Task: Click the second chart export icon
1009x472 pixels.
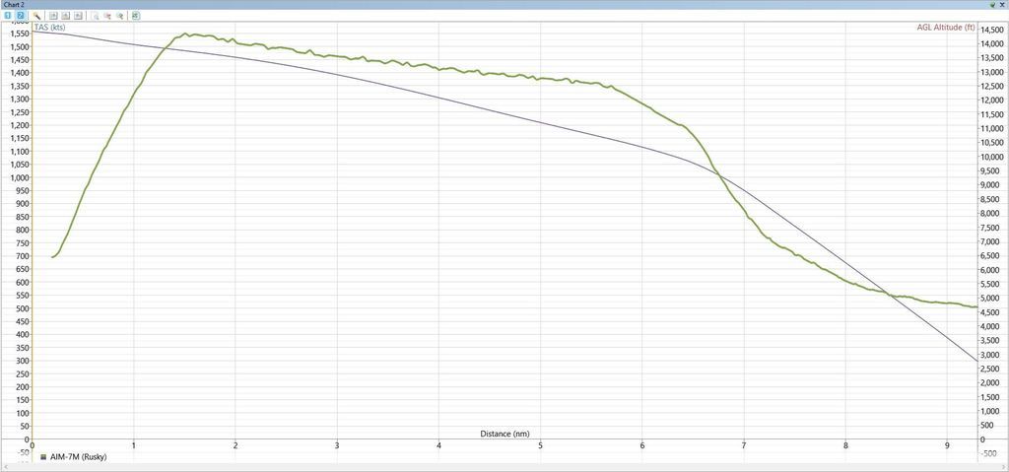Action: [65, 16]
